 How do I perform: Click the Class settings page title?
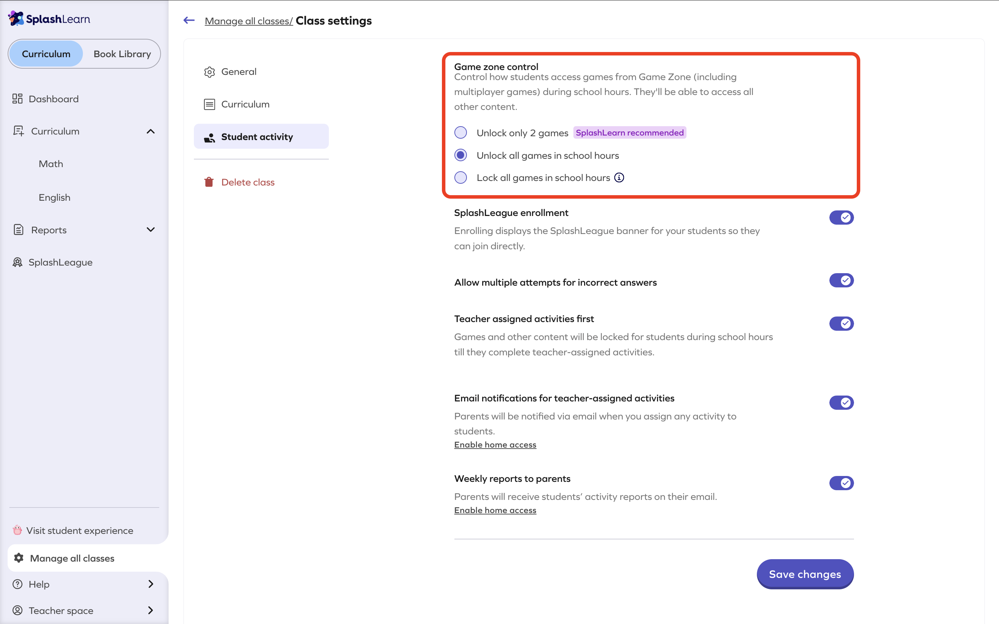click(334, 21)
